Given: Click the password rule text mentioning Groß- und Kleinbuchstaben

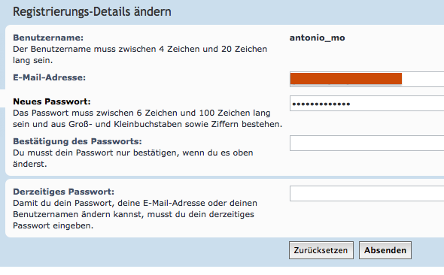Looking at the screenshot, I should coord(147,119).
